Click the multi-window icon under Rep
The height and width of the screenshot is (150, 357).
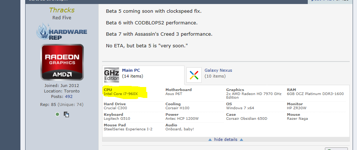pos(66,114)
